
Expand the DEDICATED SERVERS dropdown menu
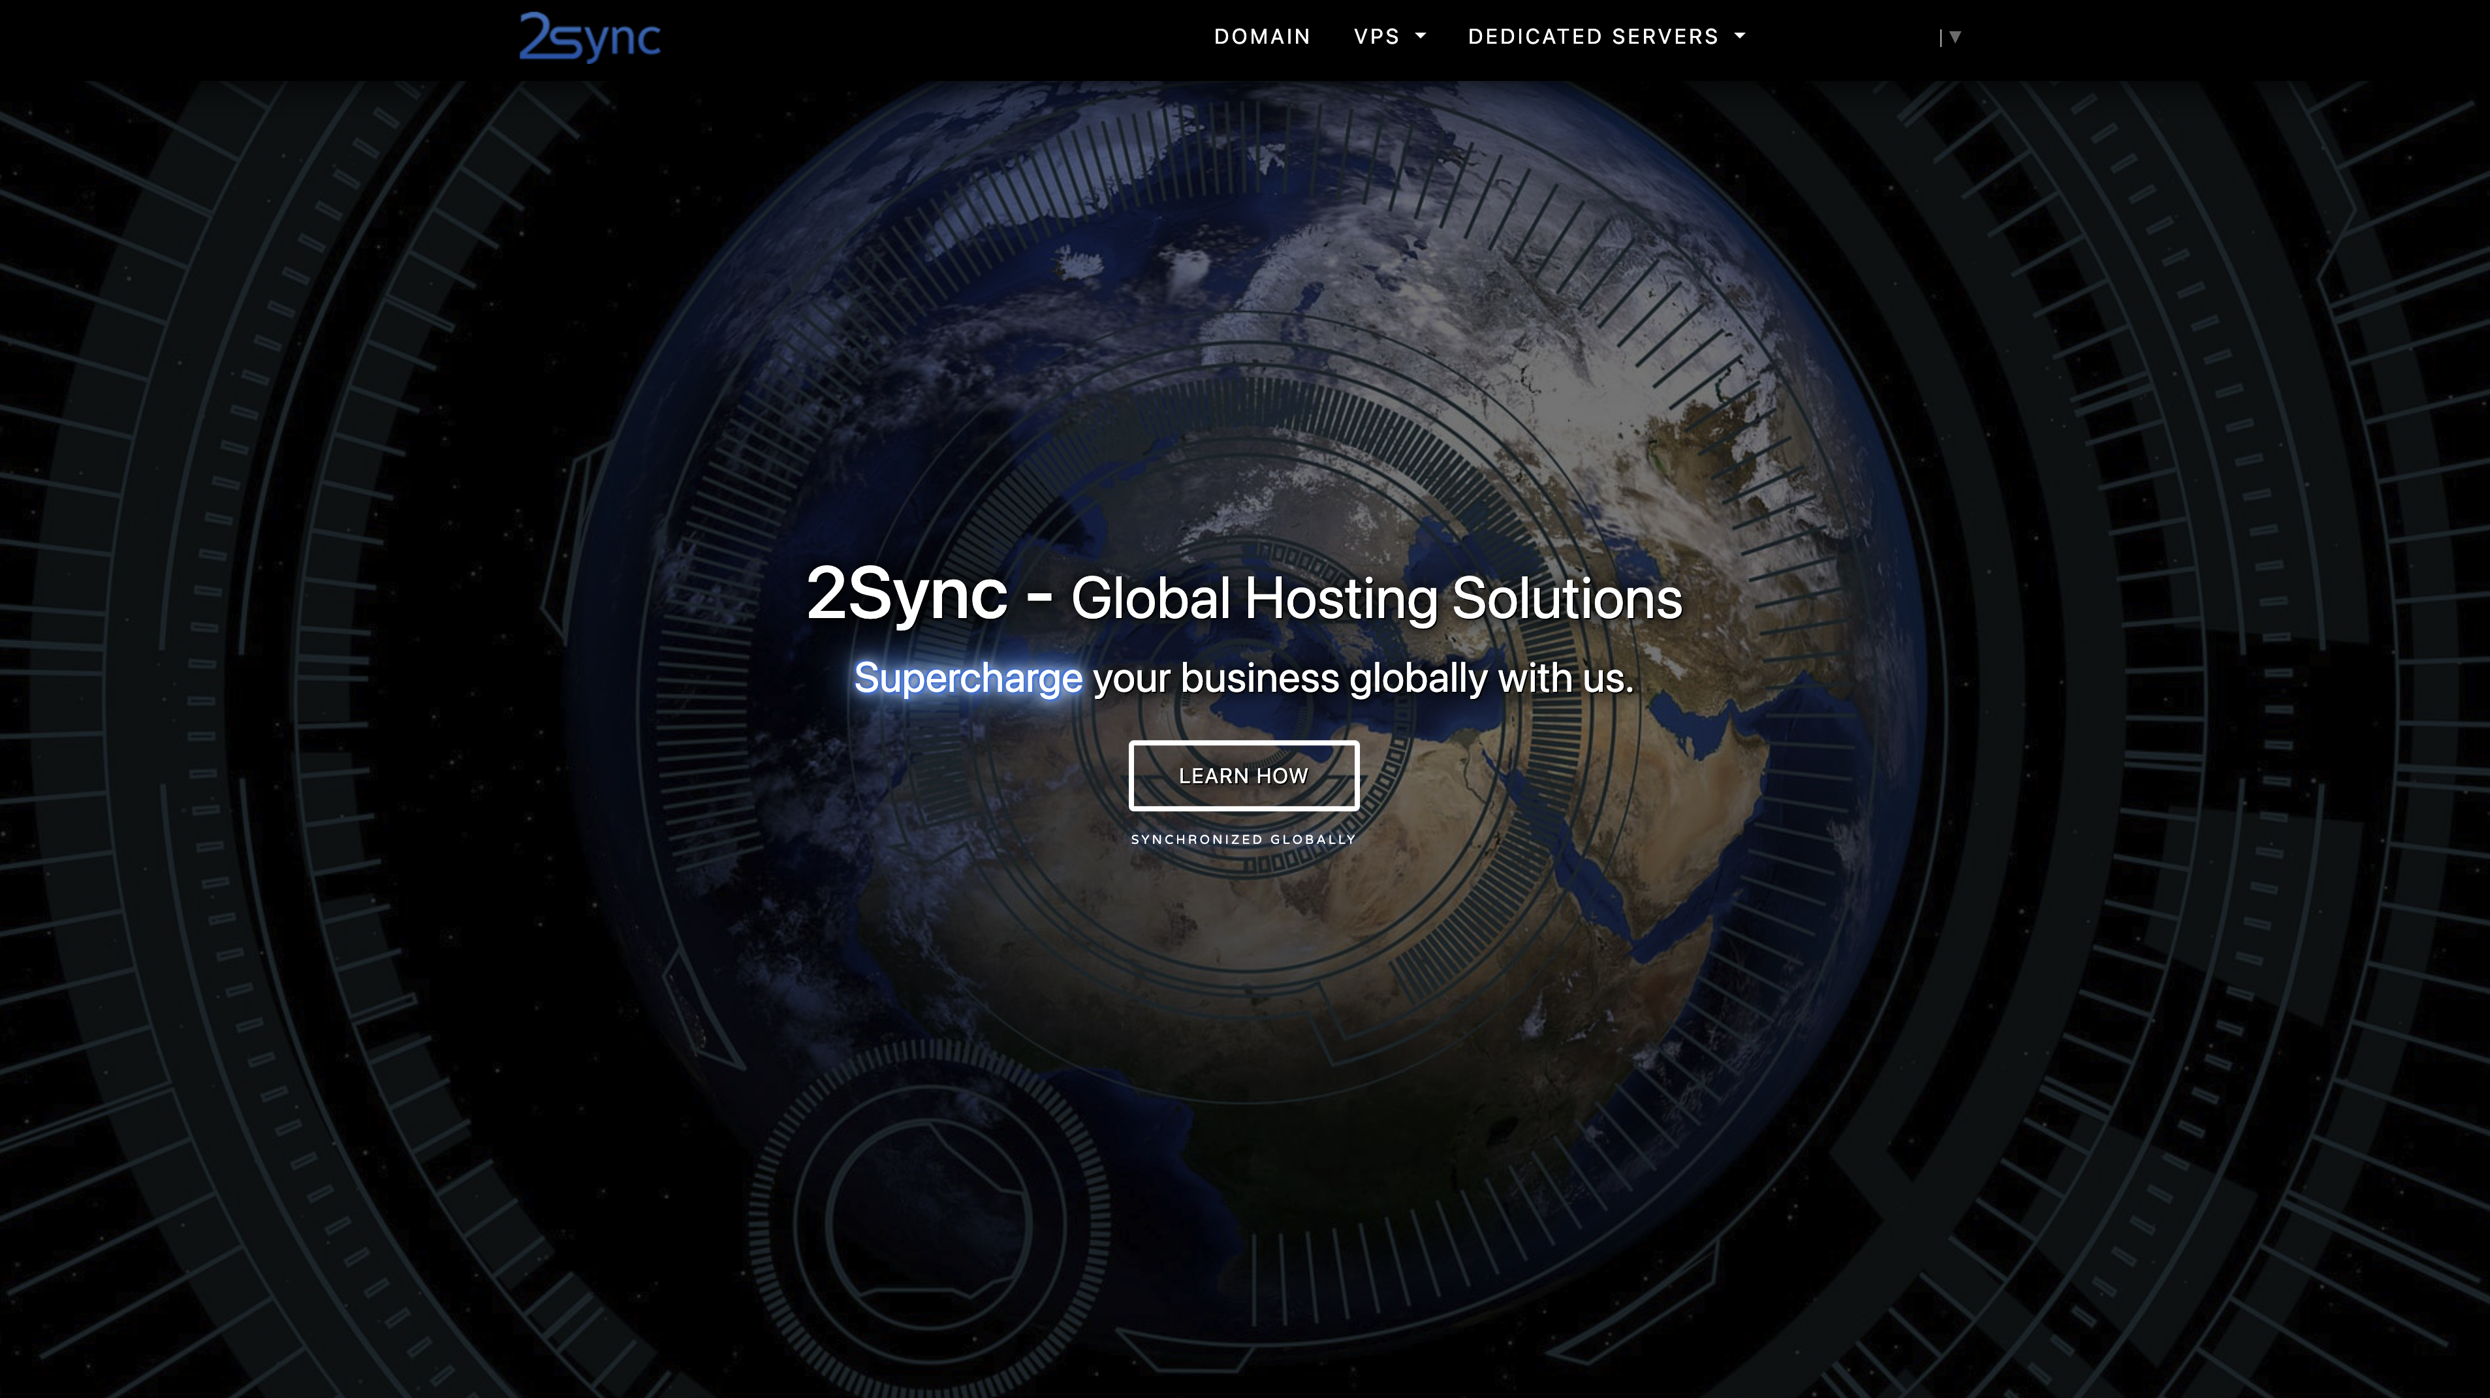(x=1607, y=37)
